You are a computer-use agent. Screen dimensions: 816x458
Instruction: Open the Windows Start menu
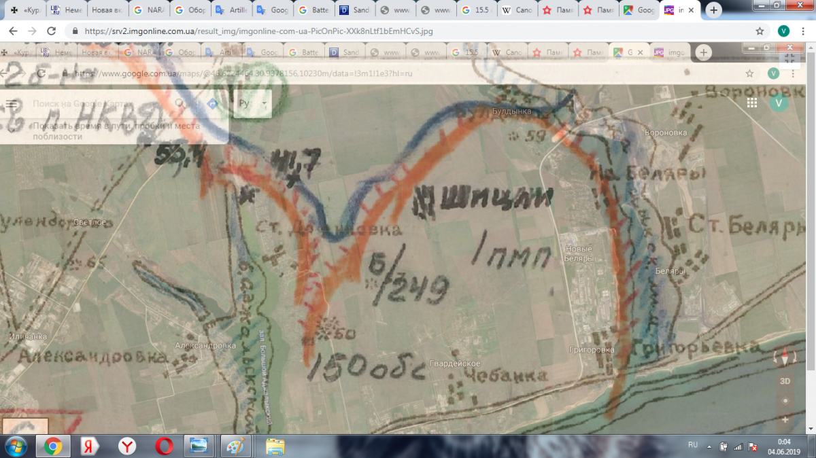(15, 446)
